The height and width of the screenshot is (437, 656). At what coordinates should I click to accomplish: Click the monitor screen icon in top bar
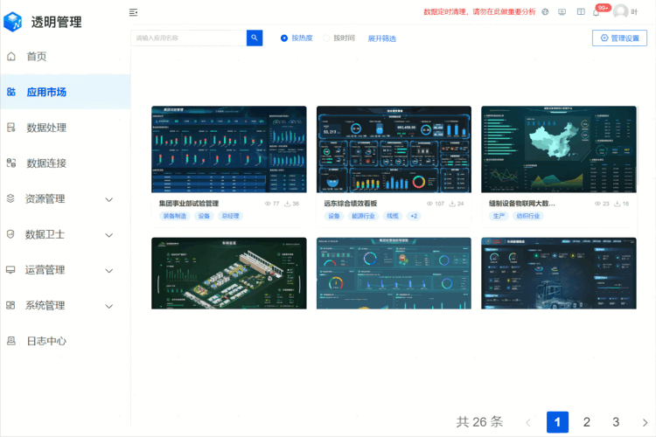562,12
